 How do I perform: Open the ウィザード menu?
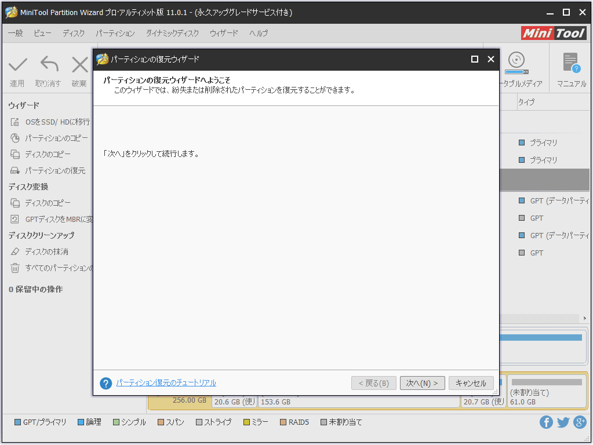(x=224, y=33)
